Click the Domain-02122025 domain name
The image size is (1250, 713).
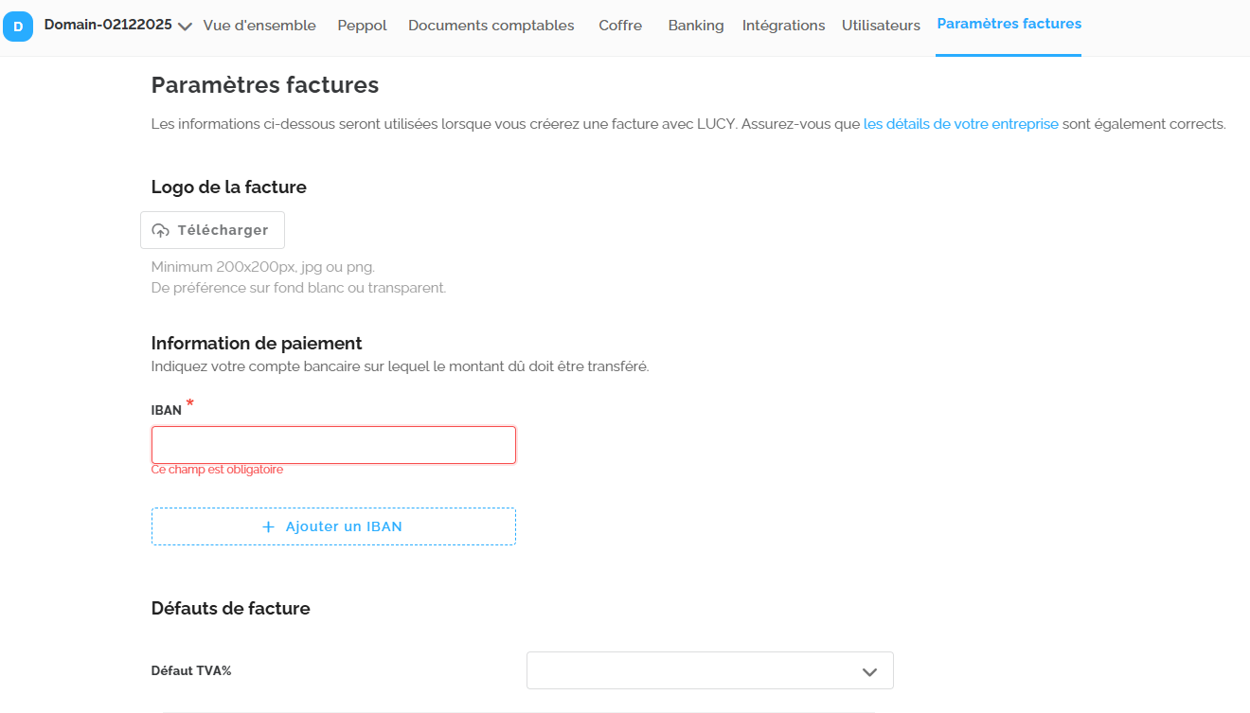point(108,25)
